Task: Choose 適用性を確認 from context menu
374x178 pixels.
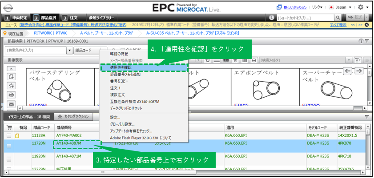Action: pyautogui.click(x=144, y=67)
